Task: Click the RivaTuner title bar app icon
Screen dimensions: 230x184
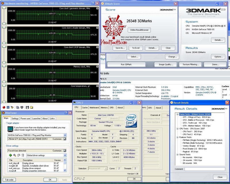Action: [3, 113]
